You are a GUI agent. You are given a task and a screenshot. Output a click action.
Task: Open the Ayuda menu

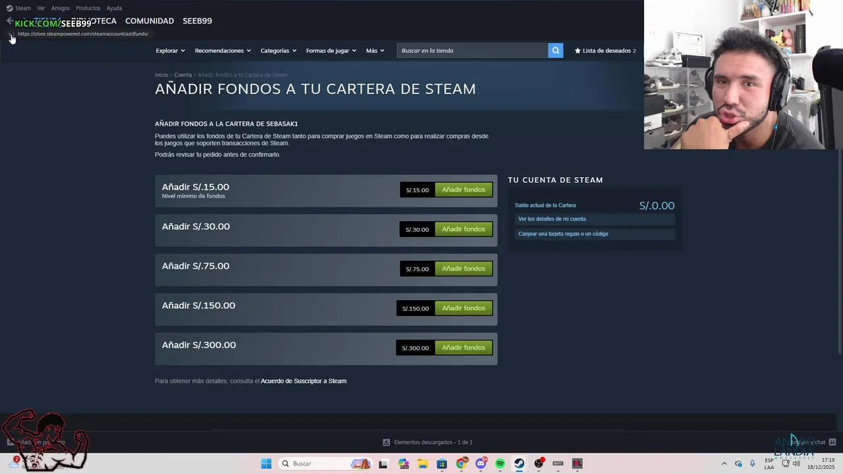tap(115, 8)
